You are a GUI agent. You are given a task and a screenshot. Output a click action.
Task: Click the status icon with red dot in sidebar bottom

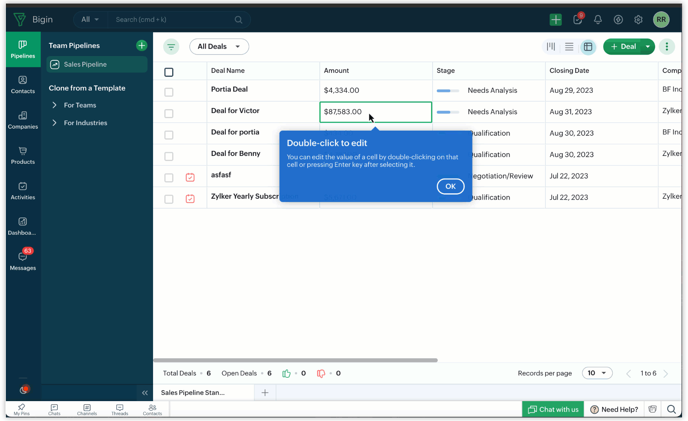24,389
